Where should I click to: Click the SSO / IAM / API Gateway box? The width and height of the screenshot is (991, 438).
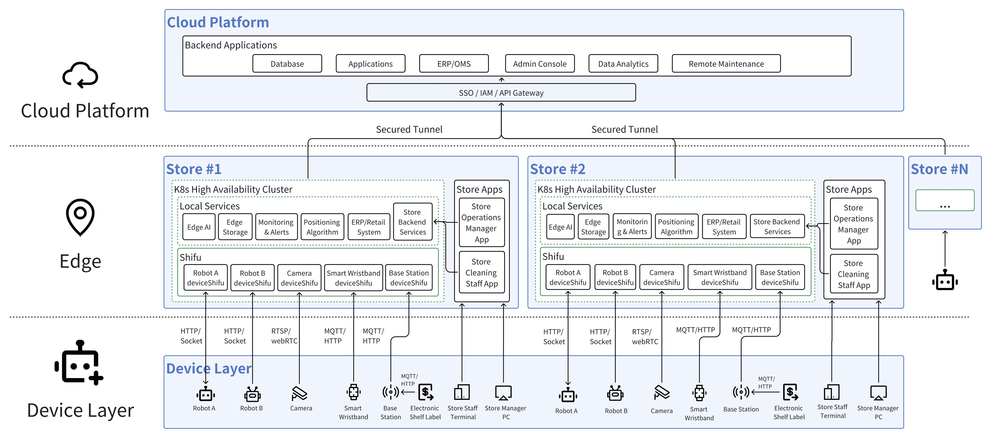[x=501, y=93]
